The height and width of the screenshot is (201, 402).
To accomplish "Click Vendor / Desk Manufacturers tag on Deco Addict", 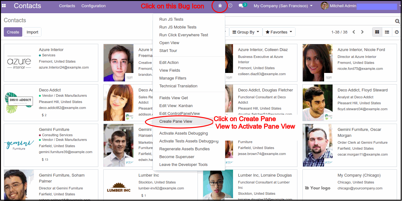I will (x=63, y=95).
